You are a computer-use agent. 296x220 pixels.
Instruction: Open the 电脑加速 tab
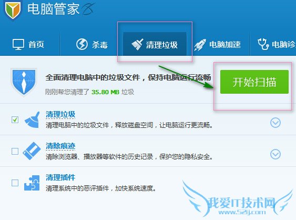coord(218,45)
